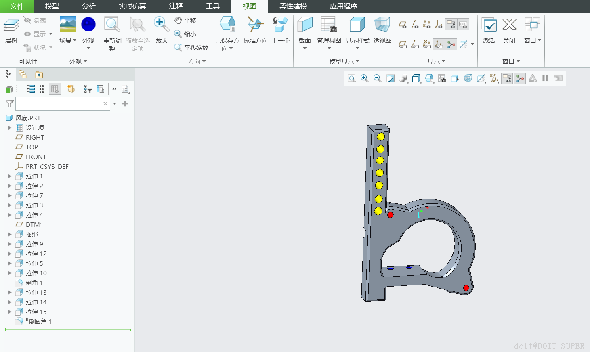The height and width of the screenshot is (352, 590).
Task: Toggle spin center display in graphics toolbar
Action: [x=520, y=78]
